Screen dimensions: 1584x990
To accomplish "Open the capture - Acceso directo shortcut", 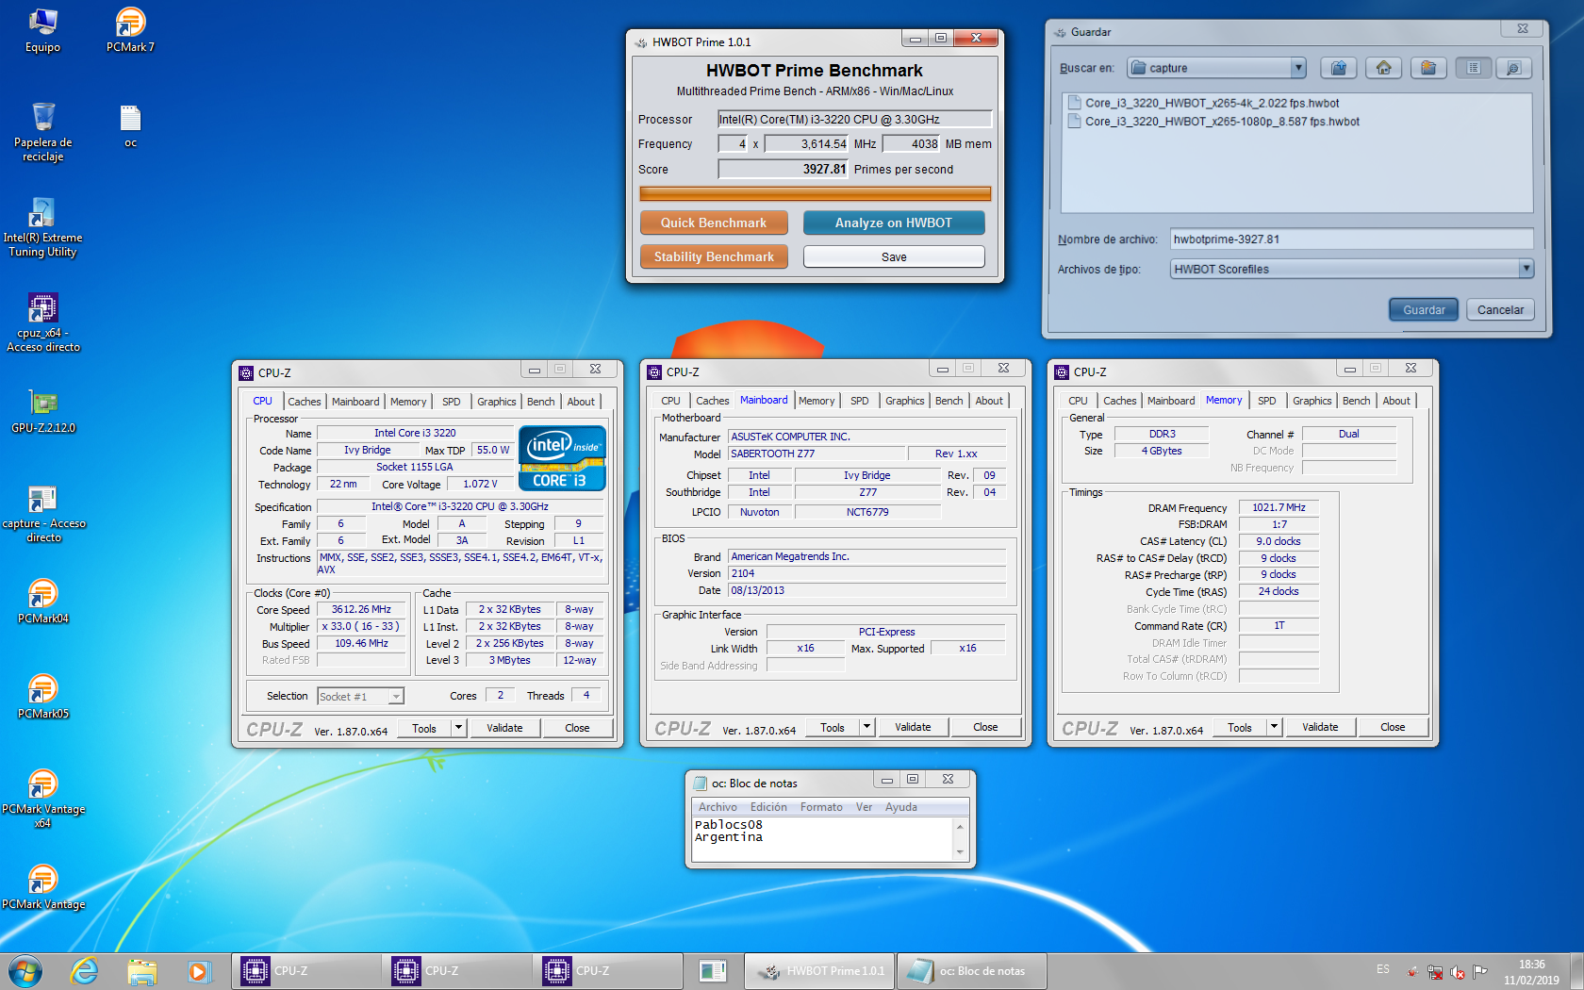I will [42, 513].
